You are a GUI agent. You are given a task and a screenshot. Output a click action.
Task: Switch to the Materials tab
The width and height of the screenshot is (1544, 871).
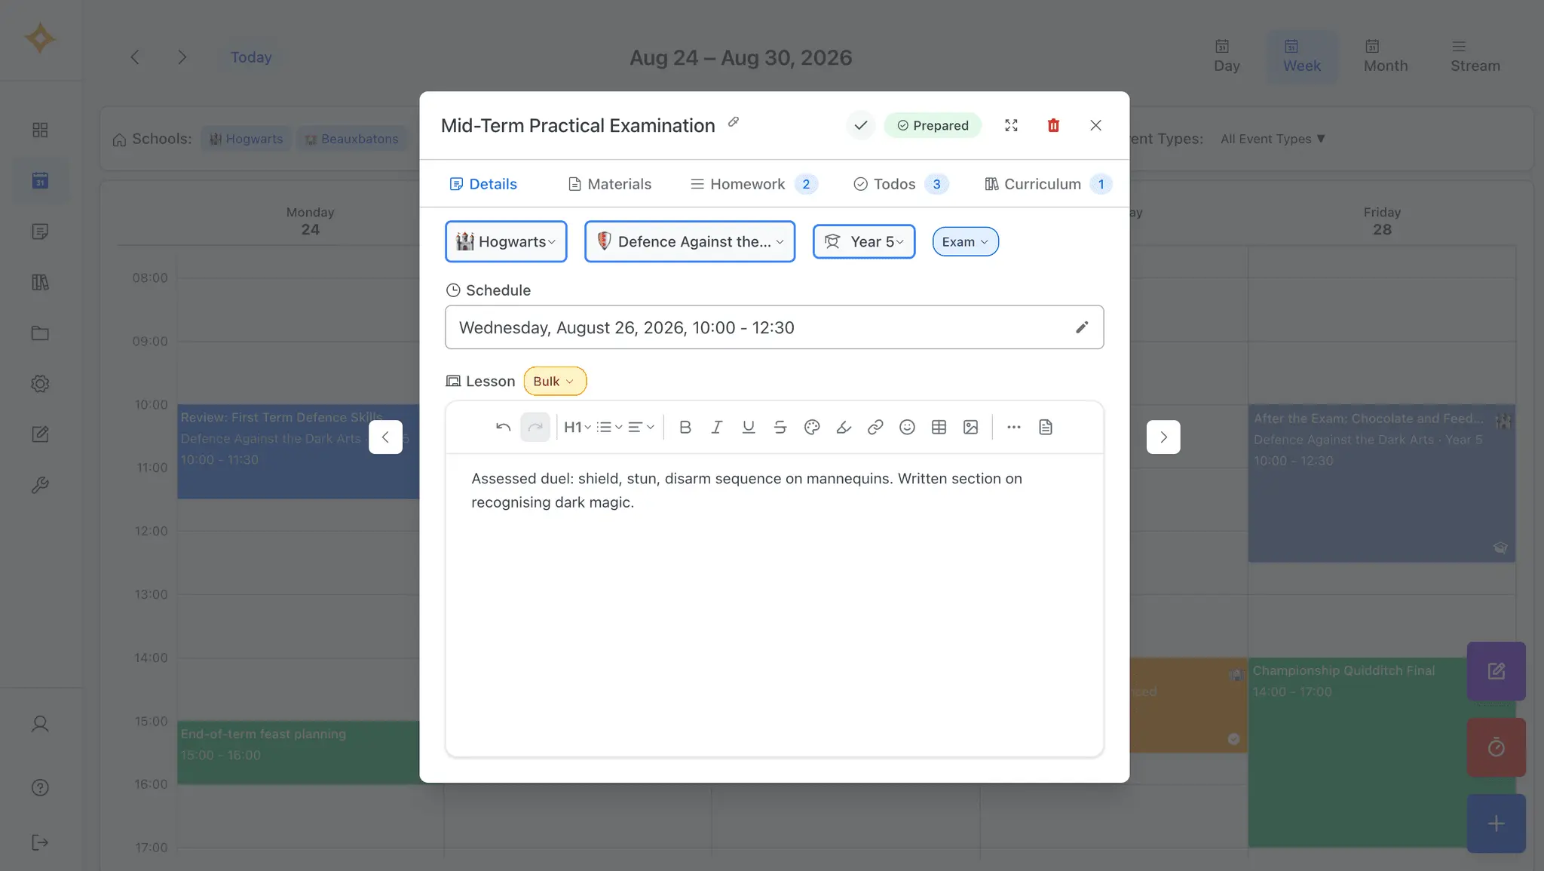pos(609,184)
